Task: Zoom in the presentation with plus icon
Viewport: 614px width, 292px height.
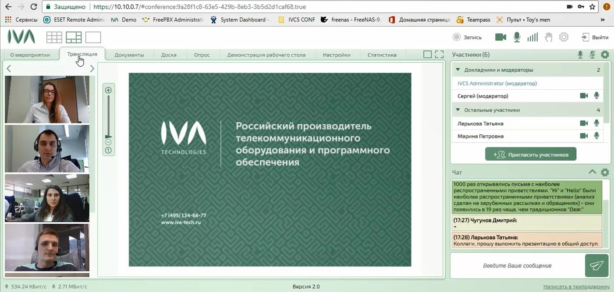Action: point(109,90)
